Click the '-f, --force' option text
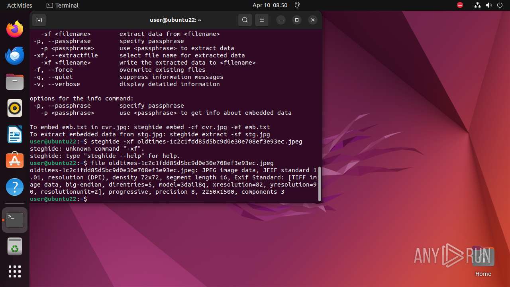This screenshot has width=510, height=287. tap(53, 70)
